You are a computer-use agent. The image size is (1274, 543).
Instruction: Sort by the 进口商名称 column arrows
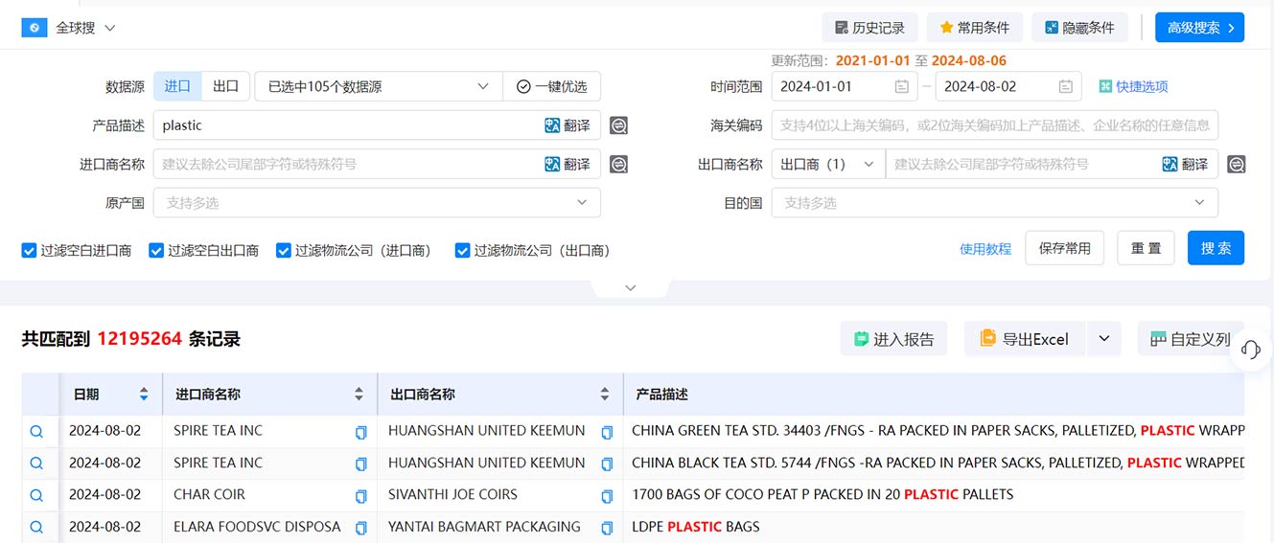click(359, 394)
